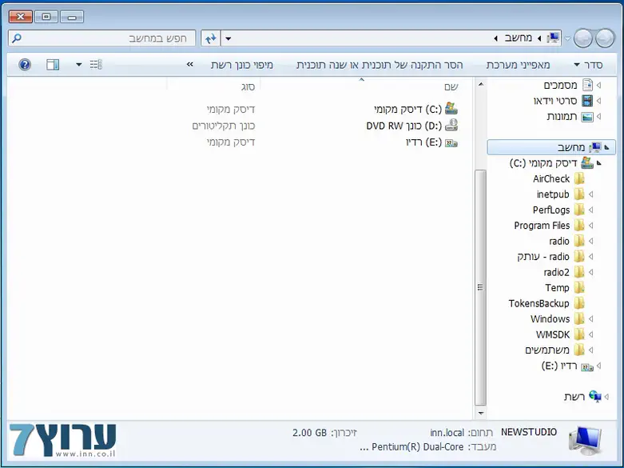Click the Help question mark icon
624x468 pixels.
click(x=25, y=64)
